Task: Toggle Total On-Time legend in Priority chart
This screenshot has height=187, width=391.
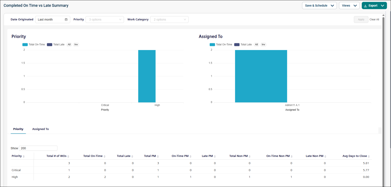Action: [x=34, y=44]
